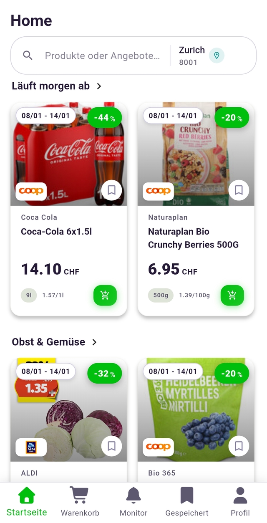Go to the Gespeichert tab
Screen dimensions: 267x523
click(187, 502)
